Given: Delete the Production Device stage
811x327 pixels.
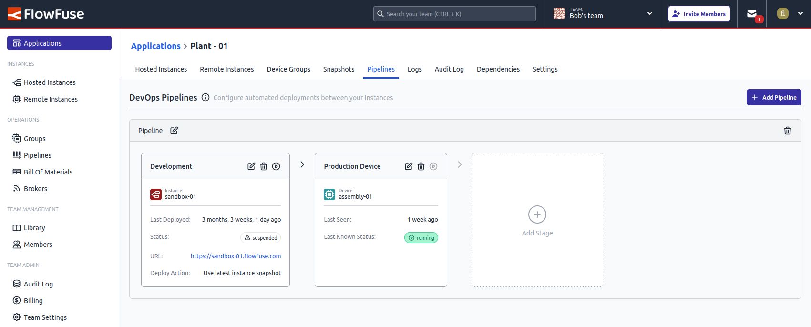Looking at the screenshot, I should (x=421, y=166).
